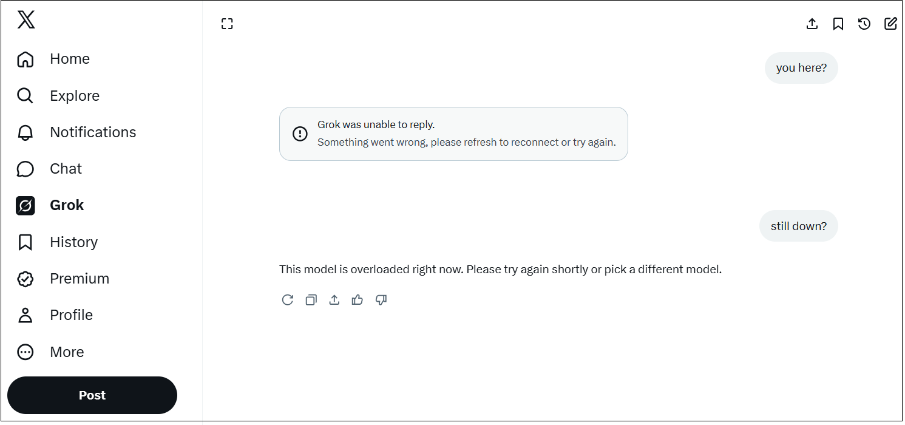This screenshot has width=905, height=425.
Task: Share the response with upload icon below message
Action: tap(334, 300)
